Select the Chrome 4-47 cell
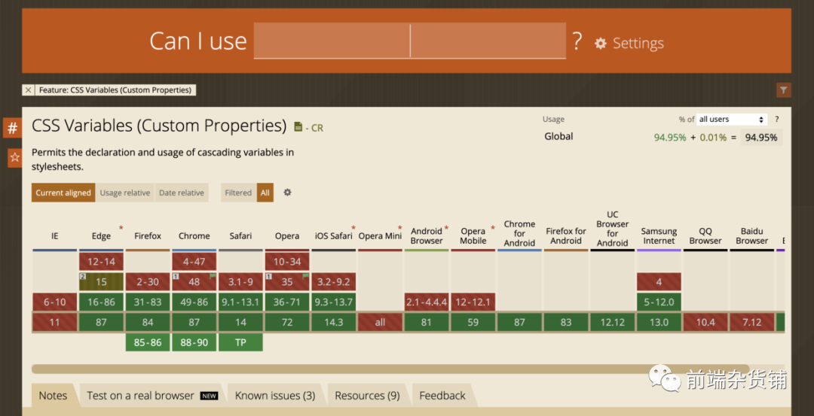 pyautogui.click(x=194, y=262)
